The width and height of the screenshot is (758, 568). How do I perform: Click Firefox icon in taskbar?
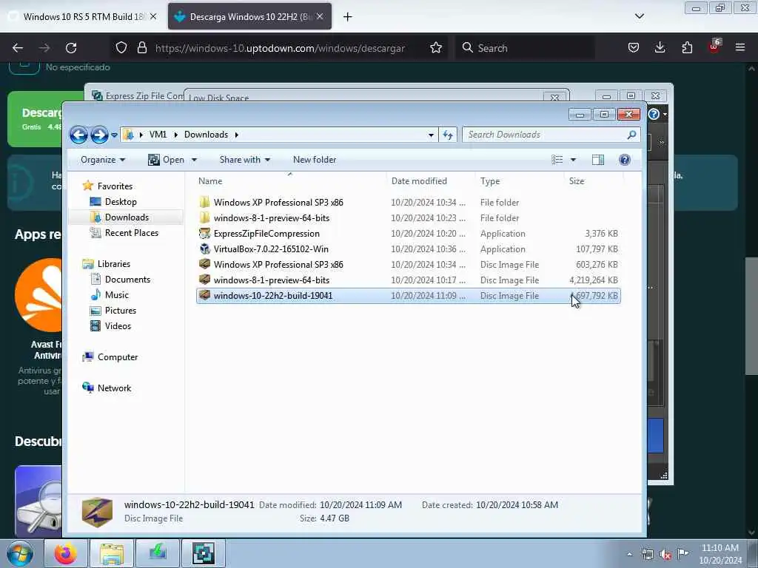coord(66,553)
